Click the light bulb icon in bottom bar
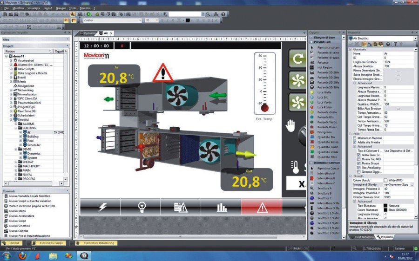 (140, 207)
